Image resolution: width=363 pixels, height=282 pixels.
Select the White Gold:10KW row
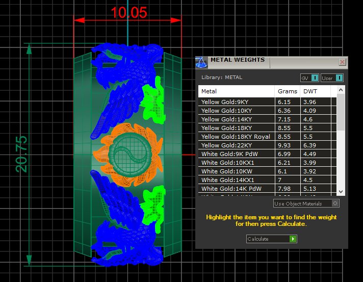point(267,171)
